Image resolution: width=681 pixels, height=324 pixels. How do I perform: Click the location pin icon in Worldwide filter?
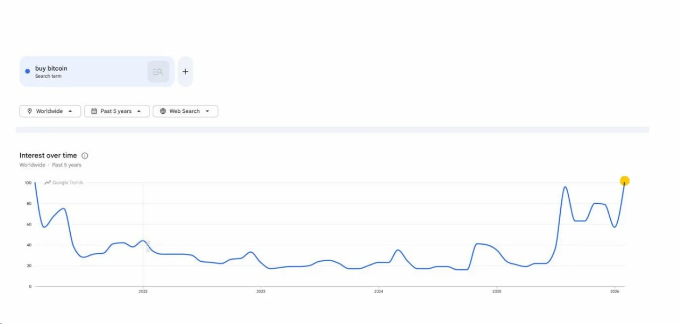30,111
